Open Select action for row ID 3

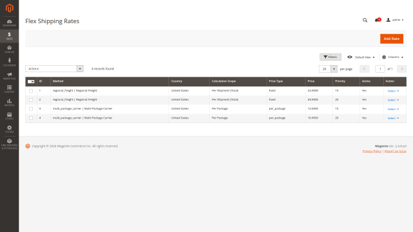393,109
